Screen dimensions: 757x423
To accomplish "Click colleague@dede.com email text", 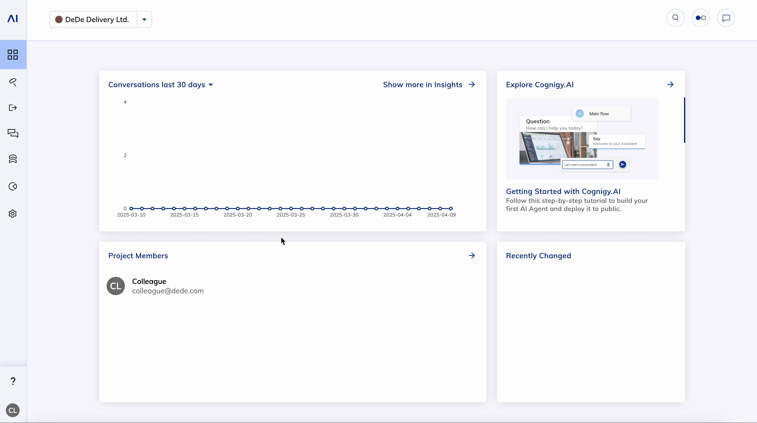I will pos(168,291).
